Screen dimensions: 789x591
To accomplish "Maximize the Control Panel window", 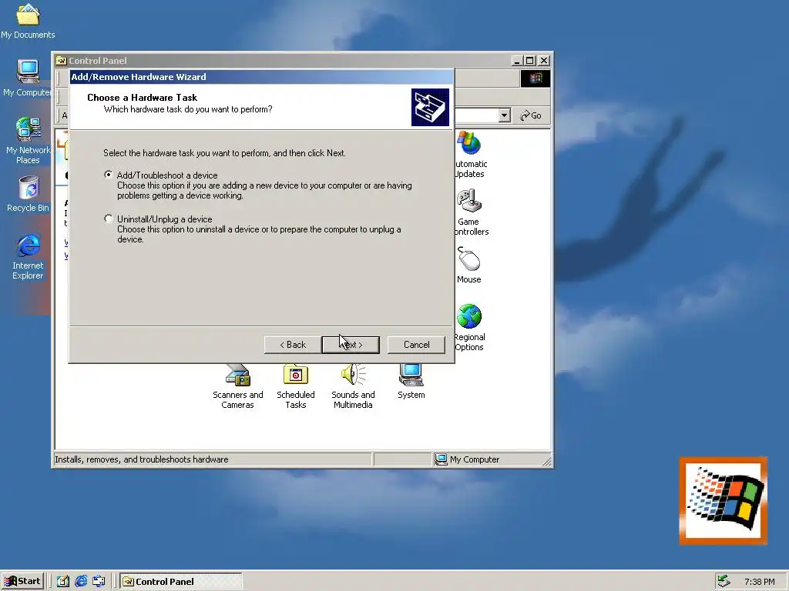I will click(529, 61).
